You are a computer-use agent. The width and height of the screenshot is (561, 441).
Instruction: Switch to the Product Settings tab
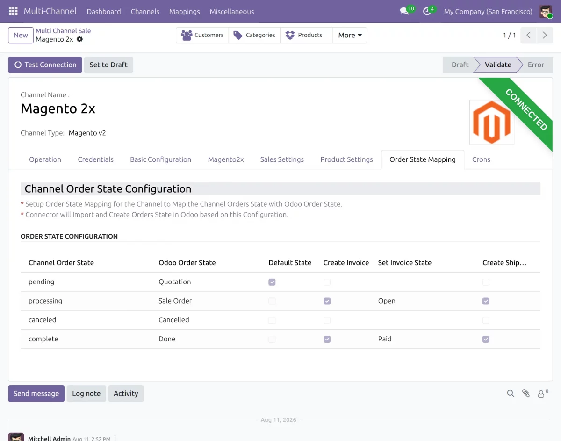(346, 159)
